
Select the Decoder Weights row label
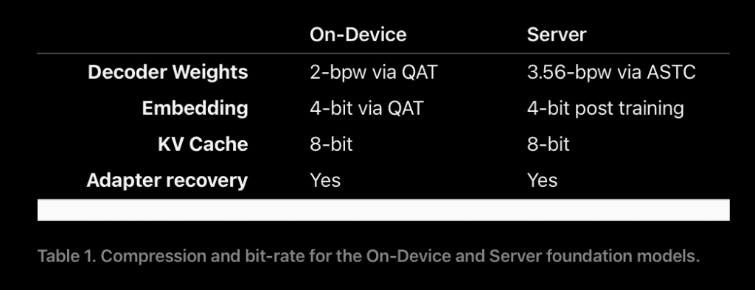167,72
